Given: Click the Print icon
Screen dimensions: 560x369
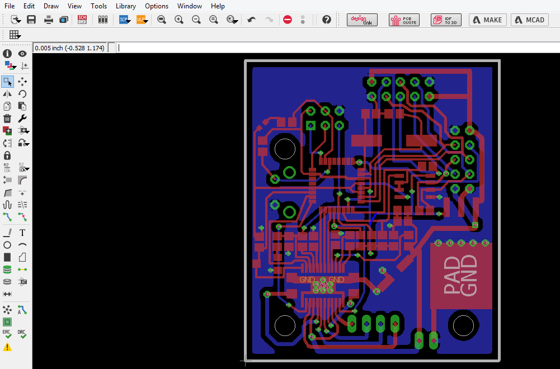Looking at the screenshot, I should (48, 20).
